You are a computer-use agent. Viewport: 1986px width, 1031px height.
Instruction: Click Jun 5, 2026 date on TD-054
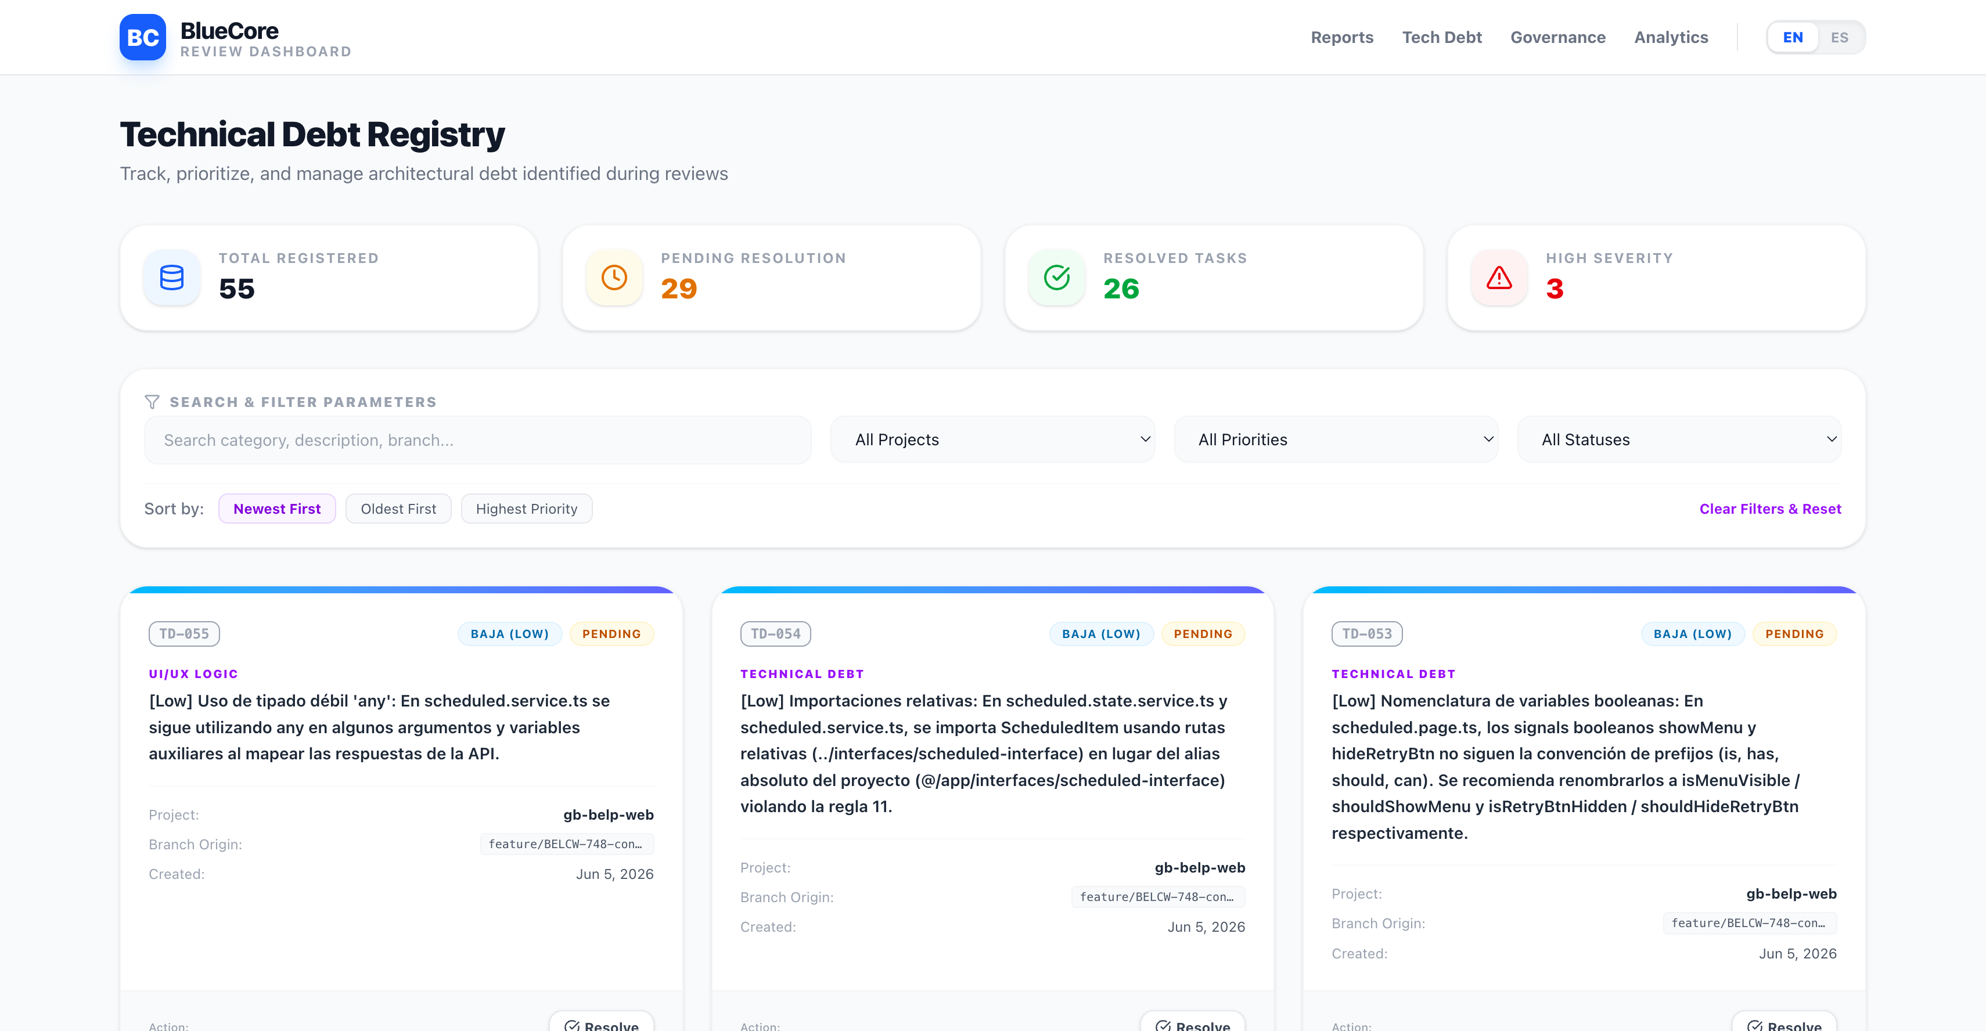(x=1206, y=927)
